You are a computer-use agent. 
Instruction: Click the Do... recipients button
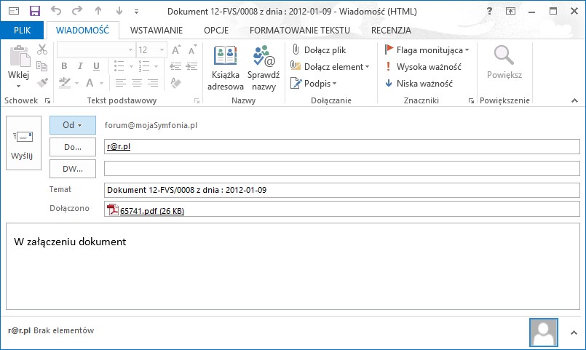coord(73,147)
